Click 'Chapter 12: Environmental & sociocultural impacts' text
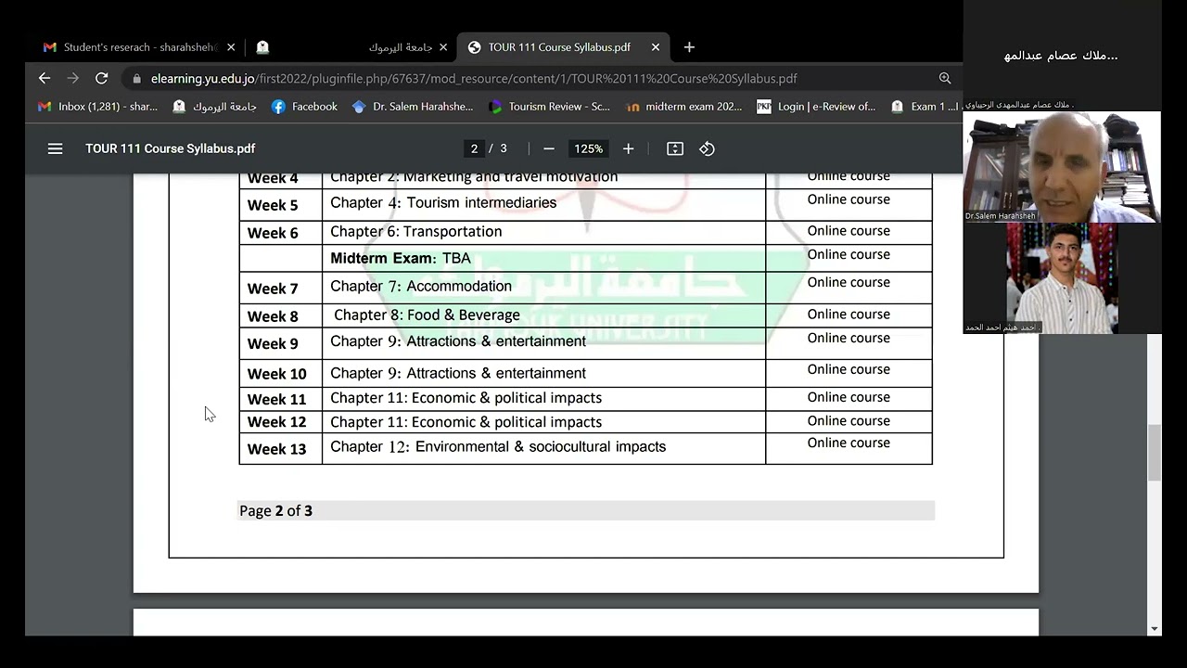The width and height of the screenshot is (1187, 668). coord(498,447)
